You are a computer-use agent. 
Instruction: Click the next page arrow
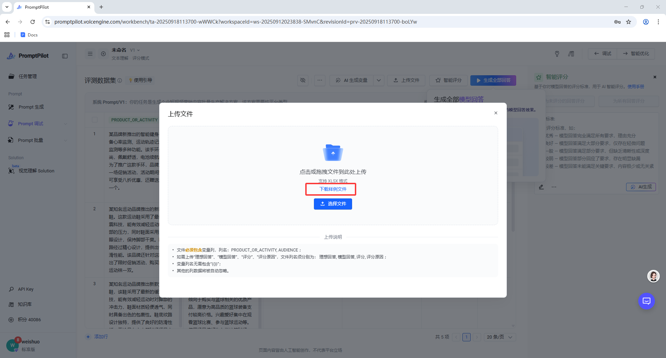pyautogui.click(x=477, y=337)
